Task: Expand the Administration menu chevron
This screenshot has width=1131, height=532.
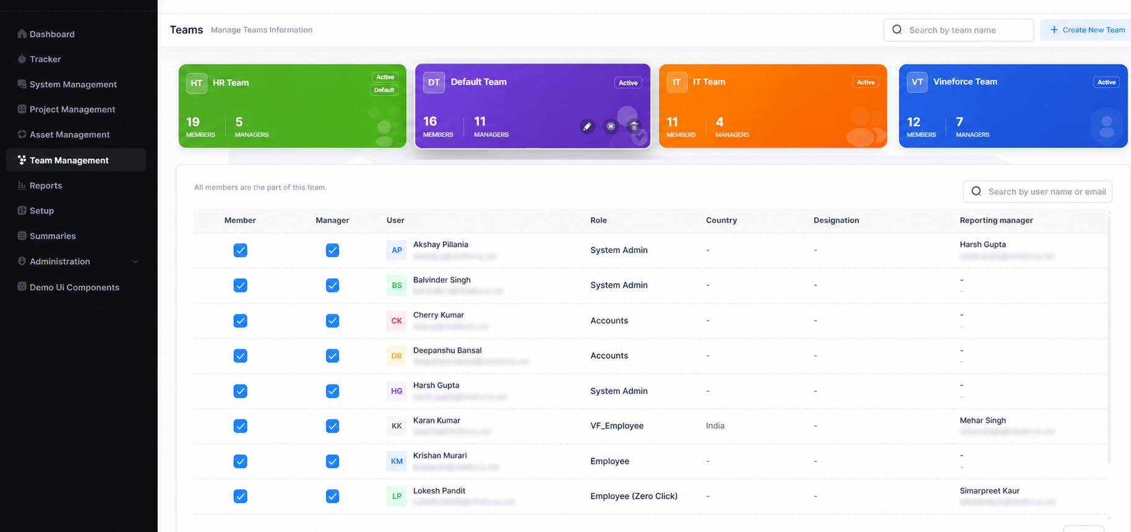Action: [135, 262]
